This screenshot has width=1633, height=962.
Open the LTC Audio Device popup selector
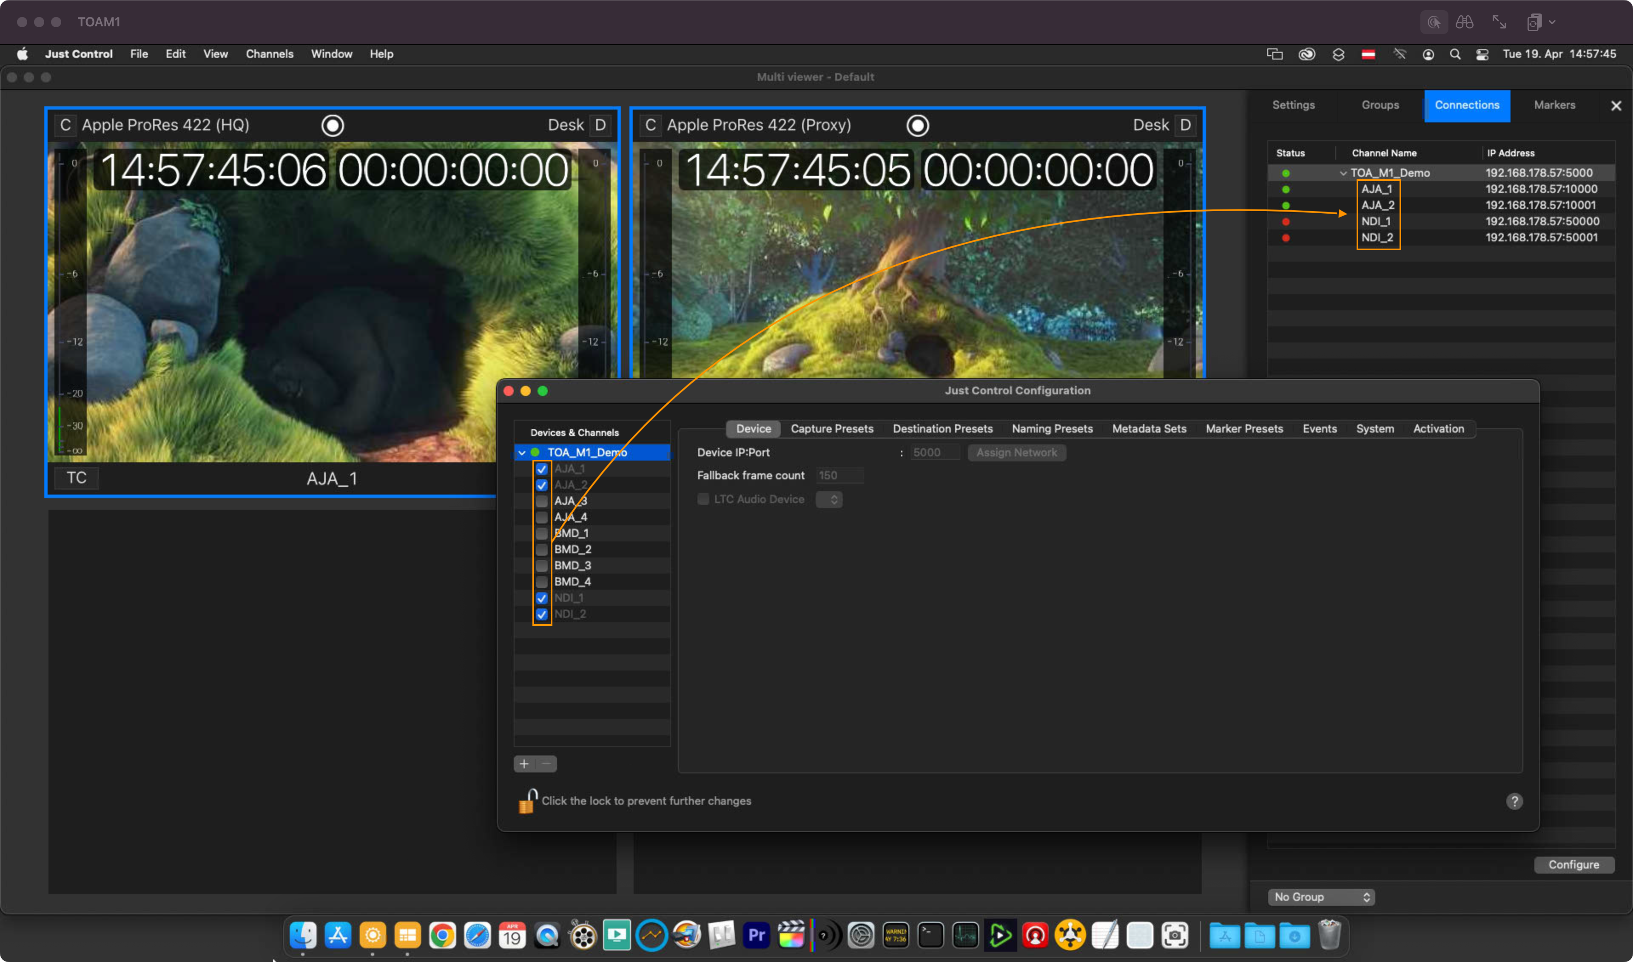tap(828, 499)
